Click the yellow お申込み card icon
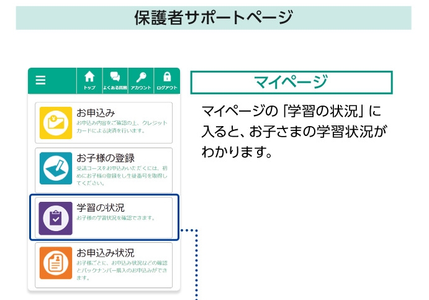The image size is (429, 300). coord(56,123)
